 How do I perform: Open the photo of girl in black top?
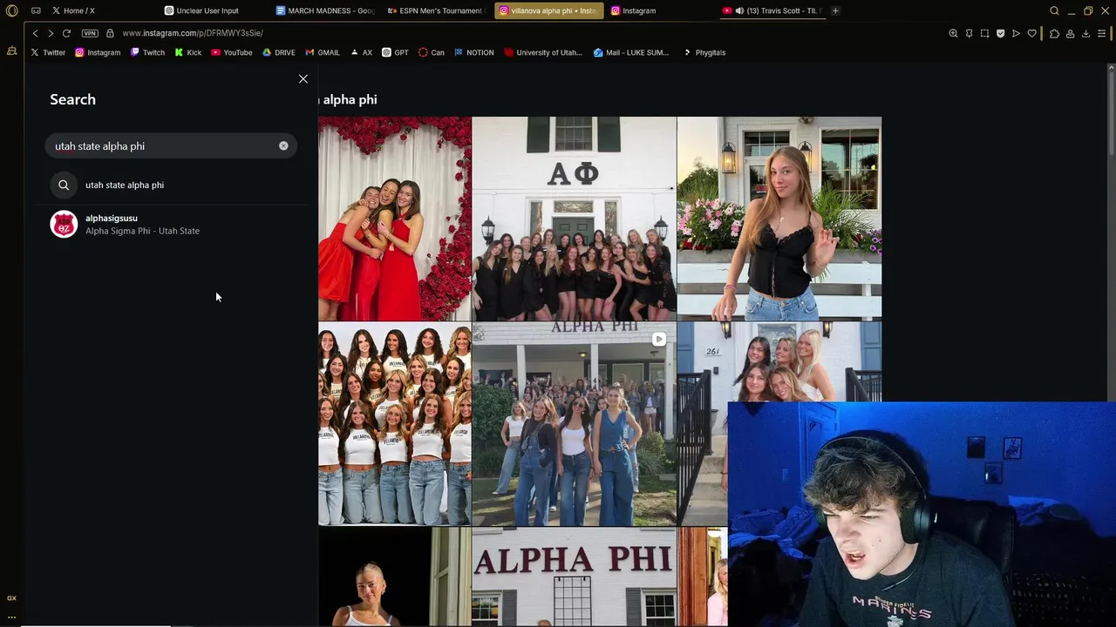[x=779, y=219]
